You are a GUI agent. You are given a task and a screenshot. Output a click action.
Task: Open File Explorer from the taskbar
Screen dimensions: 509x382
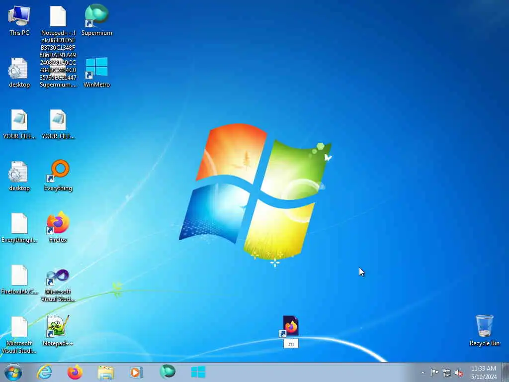point(106,373)
